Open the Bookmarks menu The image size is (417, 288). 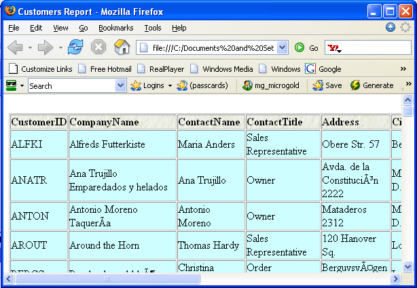pyautogui.click(x=116, y=28)
